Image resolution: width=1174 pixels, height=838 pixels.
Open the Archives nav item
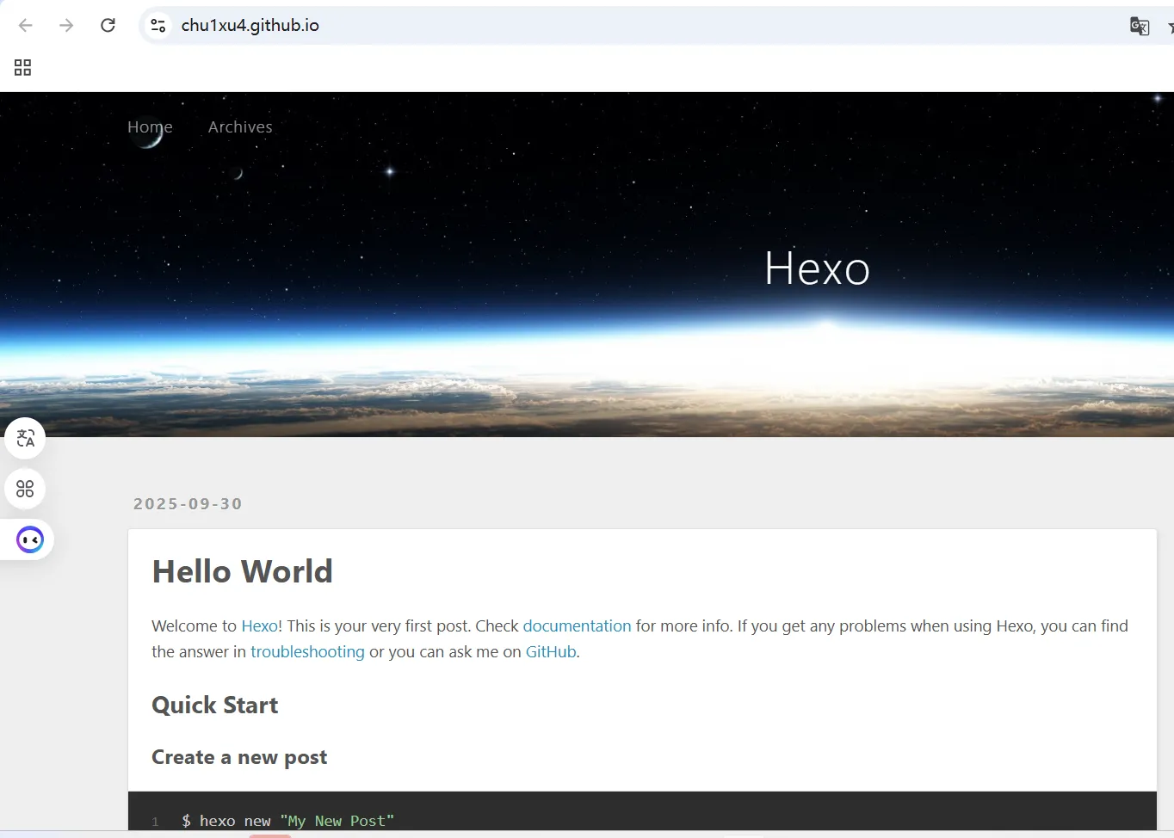pos(240,127)
